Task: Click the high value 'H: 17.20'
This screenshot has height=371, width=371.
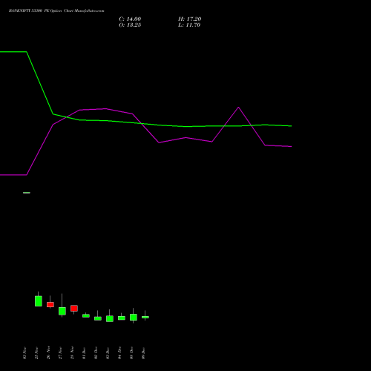Action: [x=189, y=19]
